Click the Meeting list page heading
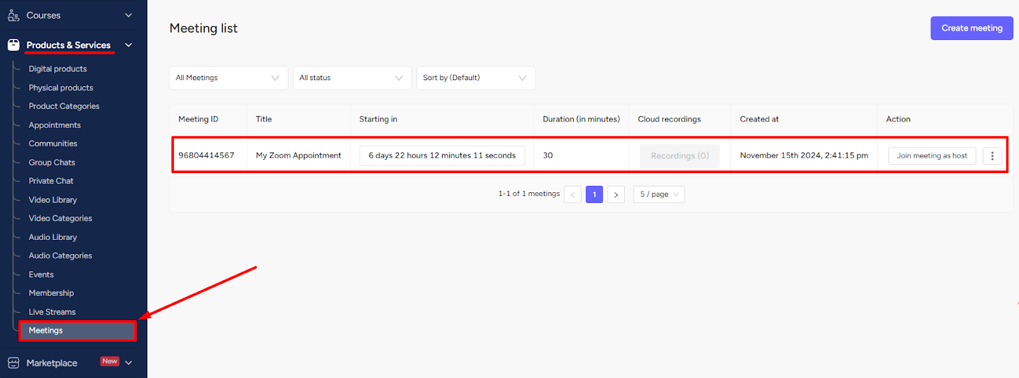This screenshot has width=1019, height=378. [203, 28]
